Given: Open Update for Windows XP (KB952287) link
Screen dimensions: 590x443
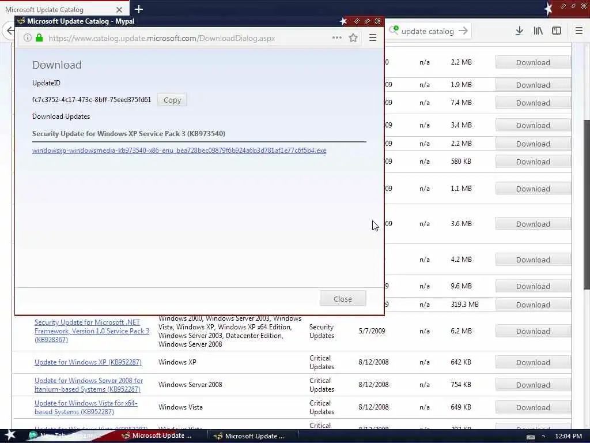Looking at the screenshot, I should click(88, 362).
